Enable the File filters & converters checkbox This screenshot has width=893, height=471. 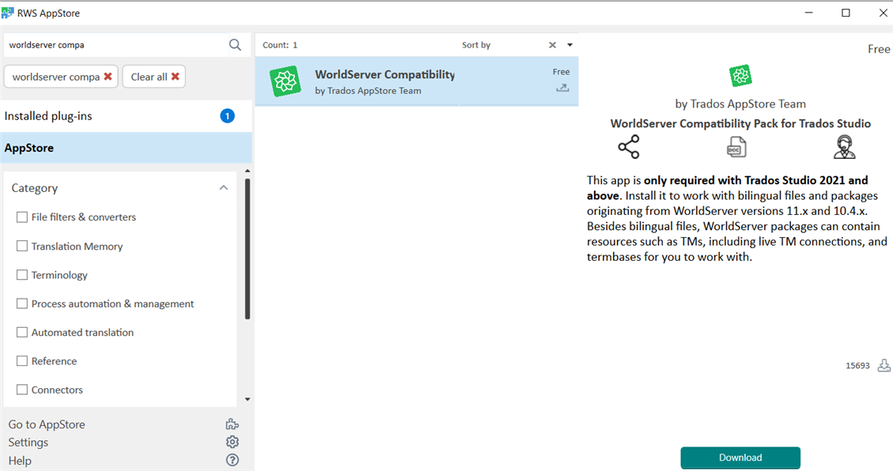pos(22,217)
